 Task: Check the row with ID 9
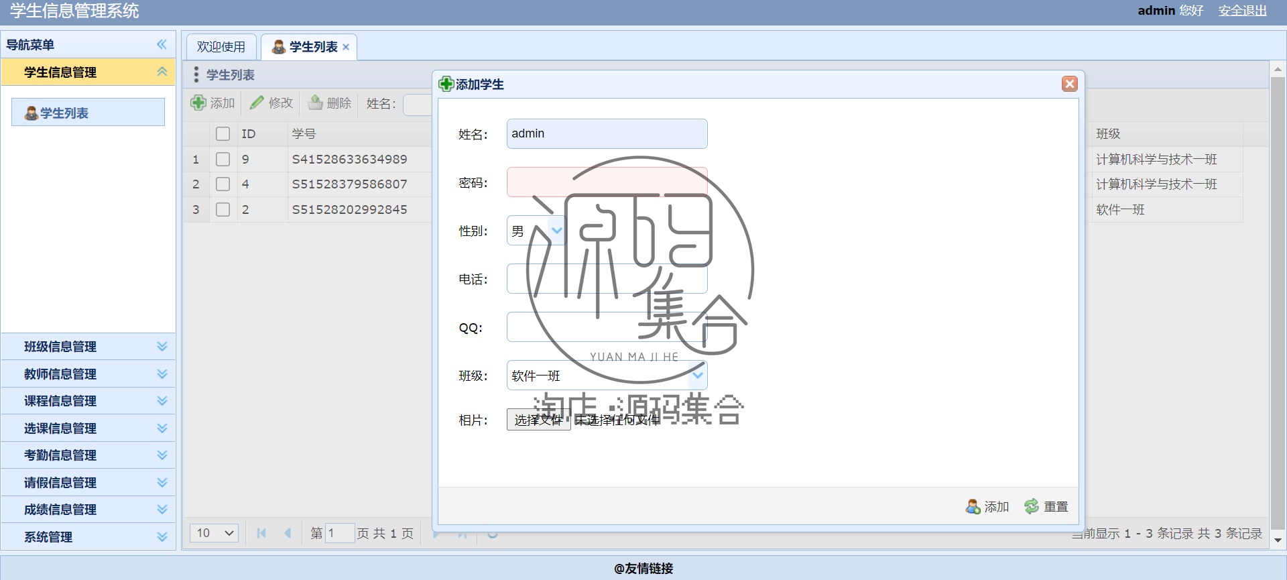click(x=223, y=159)
